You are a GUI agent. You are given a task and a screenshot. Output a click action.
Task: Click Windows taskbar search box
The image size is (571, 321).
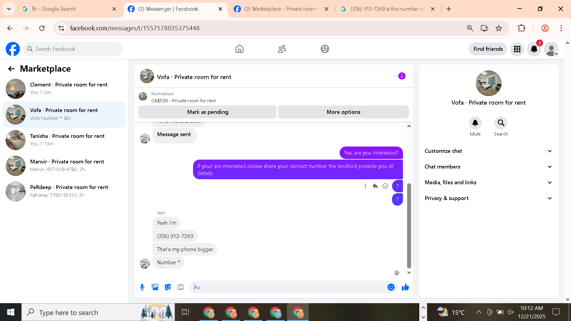pyautogui.click(x=98, y=312)
